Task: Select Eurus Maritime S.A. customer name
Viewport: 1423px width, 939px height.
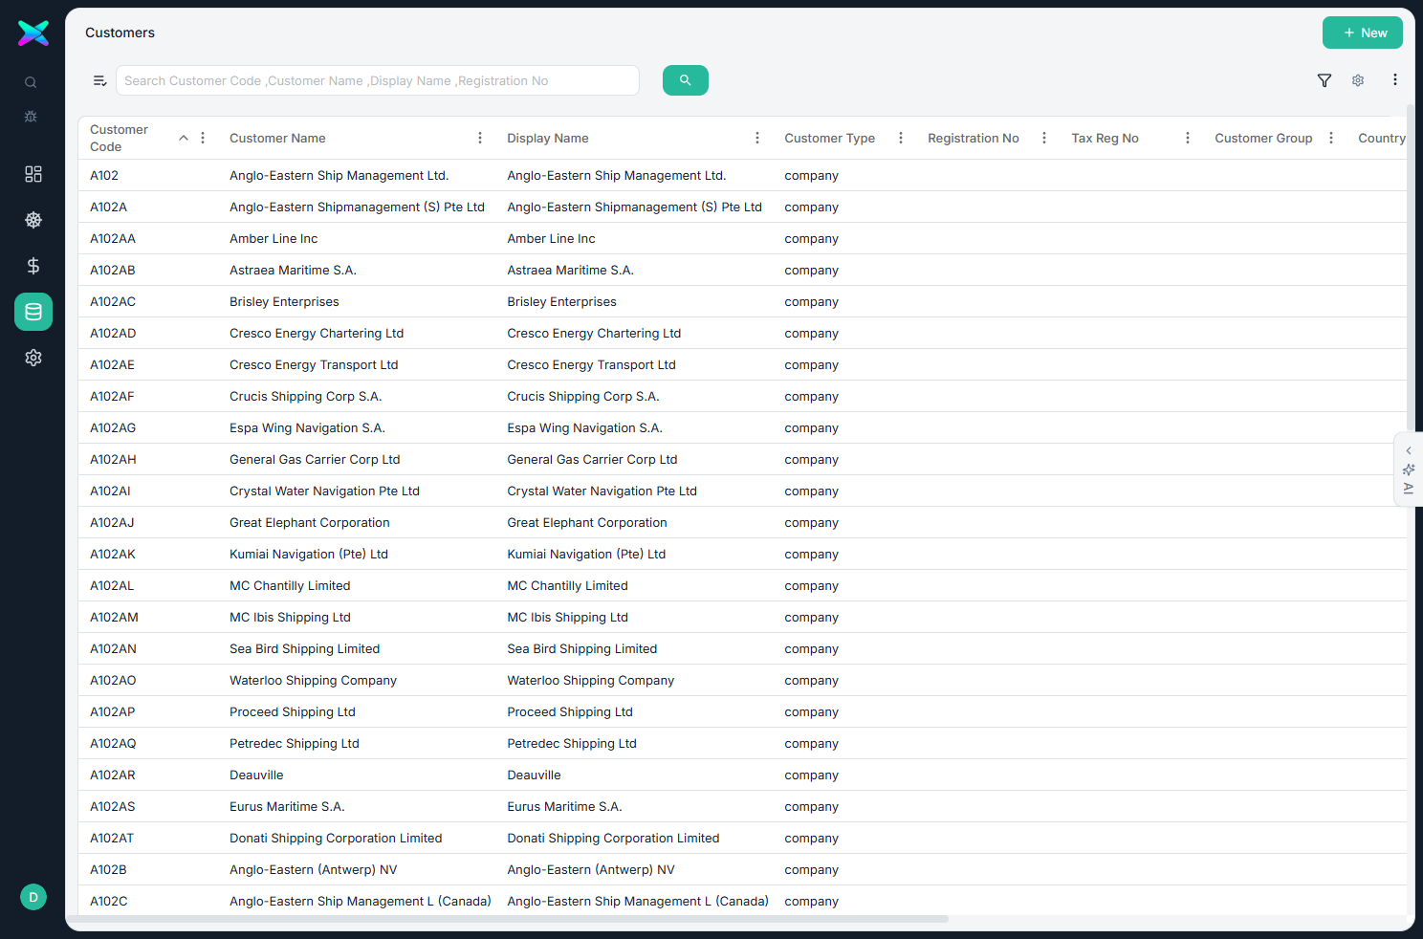Action: point(287,806)
